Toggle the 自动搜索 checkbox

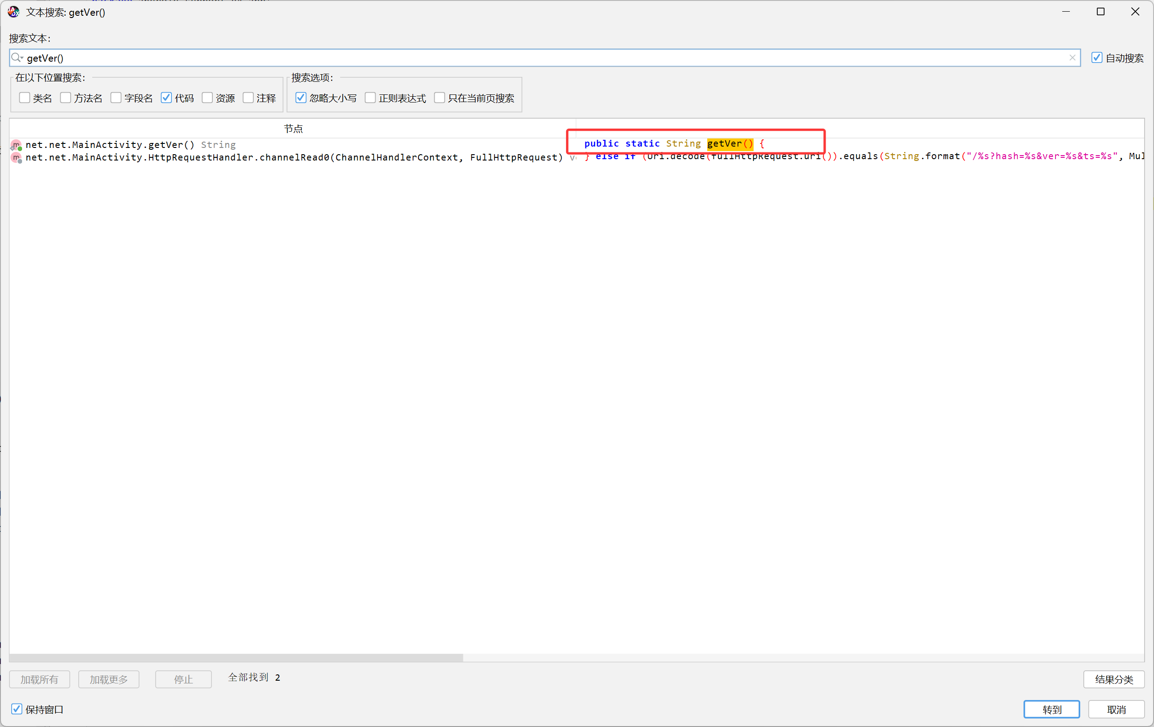click(1096, 58)
